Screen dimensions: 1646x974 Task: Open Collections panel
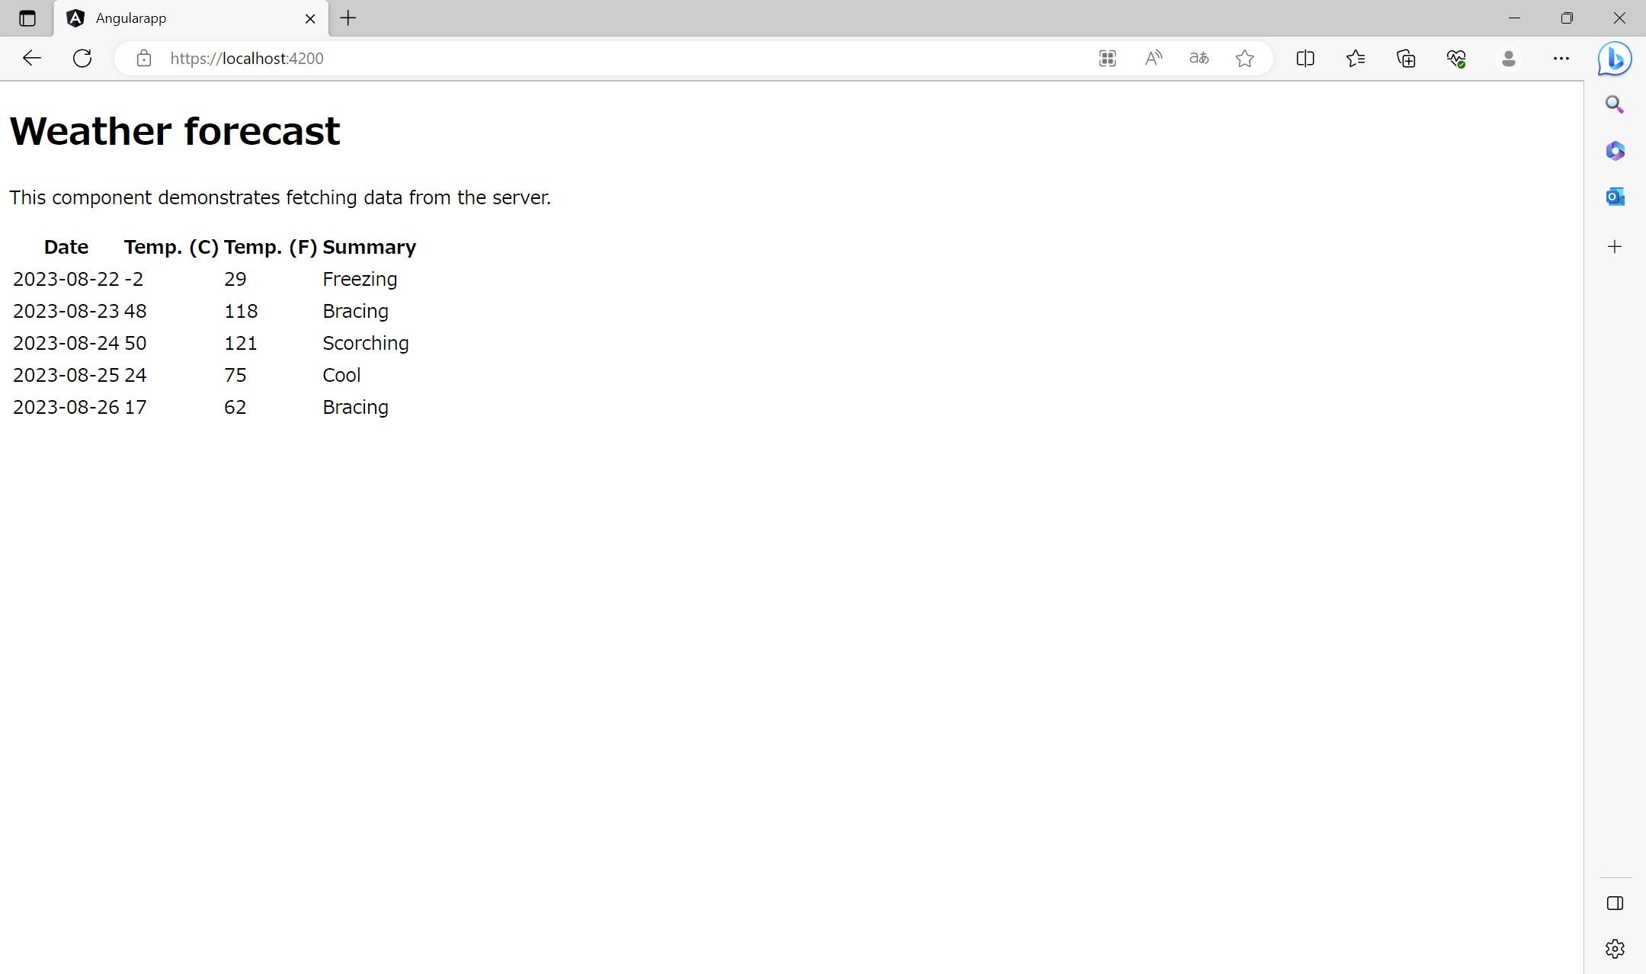pyautogui.click(x=1406, y=59)
